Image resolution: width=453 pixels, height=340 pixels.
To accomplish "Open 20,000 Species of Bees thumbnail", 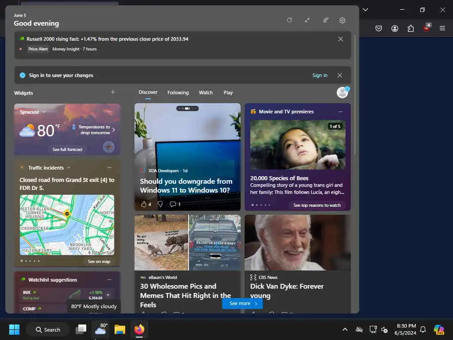I will click(298, 145).
